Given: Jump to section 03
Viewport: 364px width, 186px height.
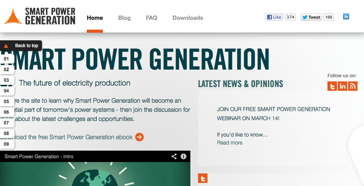Looking at the screenshot, I should pyautogui.click(x=7, y=80).
